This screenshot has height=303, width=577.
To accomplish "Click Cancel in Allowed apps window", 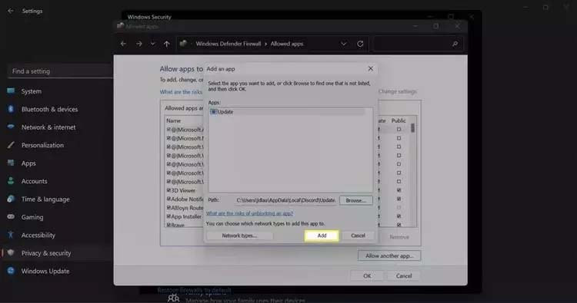I will (x=404, y=276).
